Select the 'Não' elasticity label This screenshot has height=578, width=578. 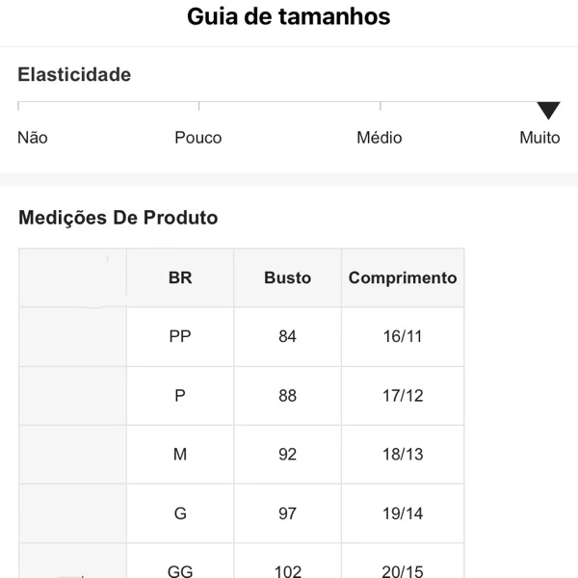coord(33,138)
